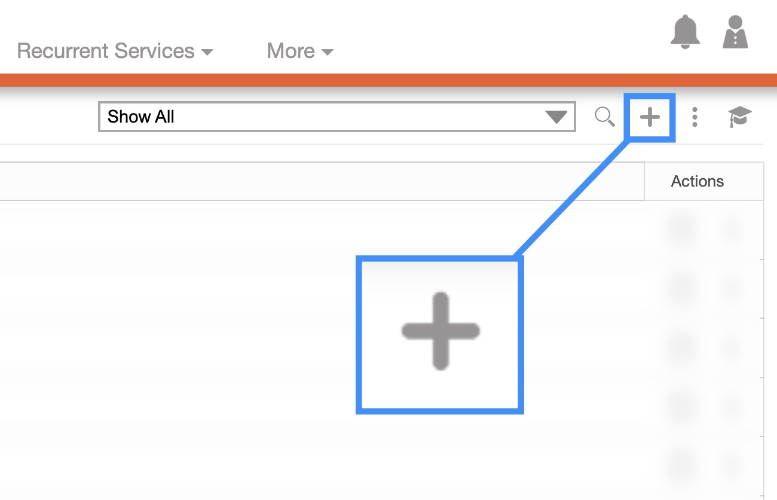Expand the Show All filter dropdown
The image size is (777, 500).
(x=337, y=117)
